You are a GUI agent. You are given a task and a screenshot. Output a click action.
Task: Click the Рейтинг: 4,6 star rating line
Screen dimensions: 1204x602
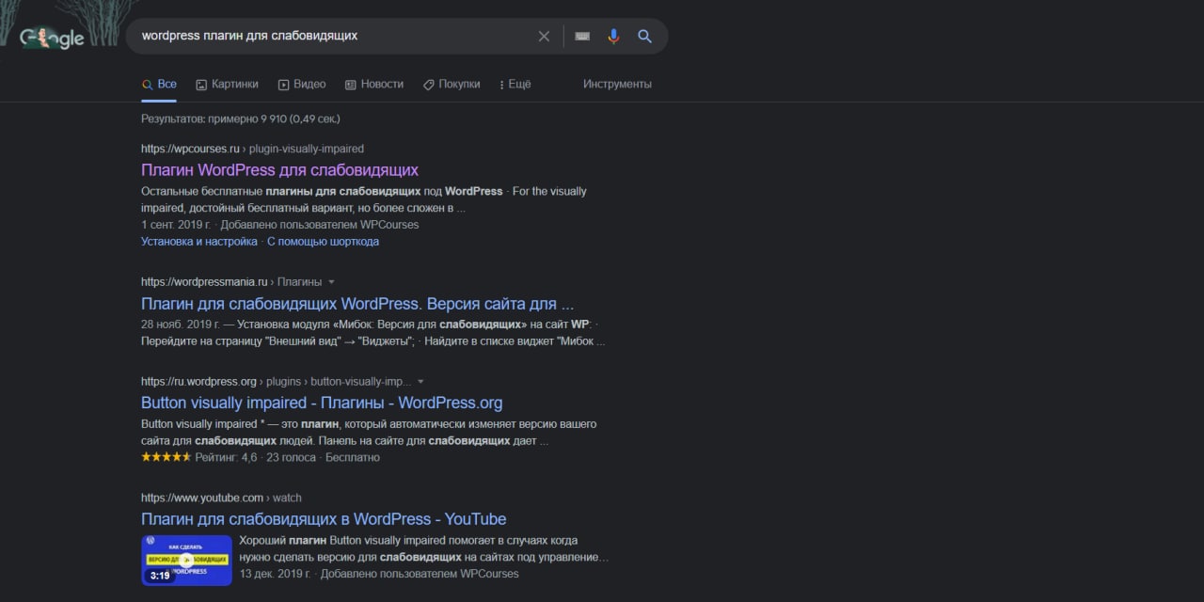coord(261,457)
